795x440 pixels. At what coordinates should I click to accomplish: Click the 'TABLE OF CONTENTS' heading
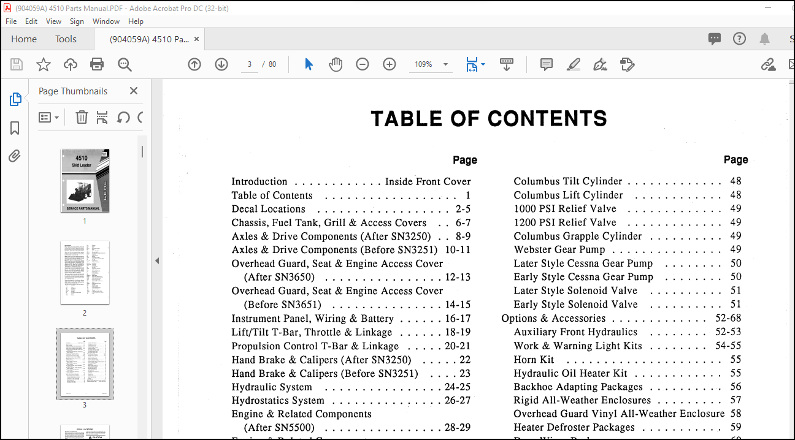pos(489,119)
